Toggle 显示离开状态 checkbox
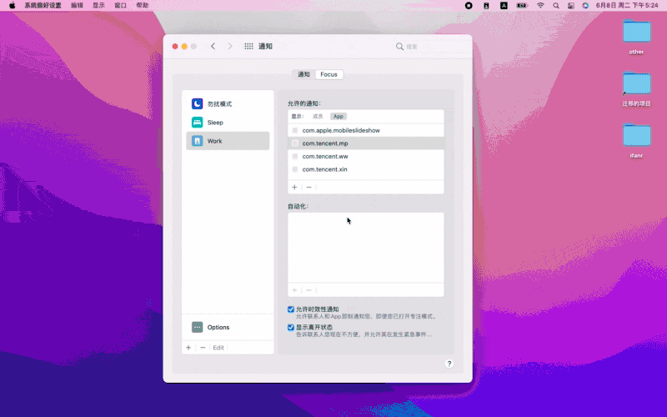 291,327
